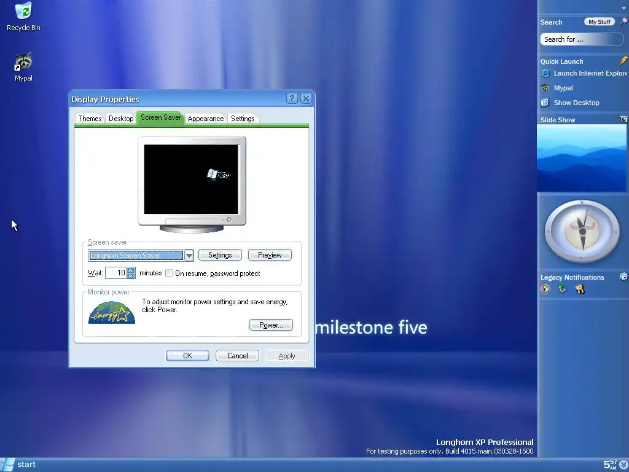Screen dimensions: 629x472
Task: Click the Slide Show camera icon
Action: coord(623,119)
